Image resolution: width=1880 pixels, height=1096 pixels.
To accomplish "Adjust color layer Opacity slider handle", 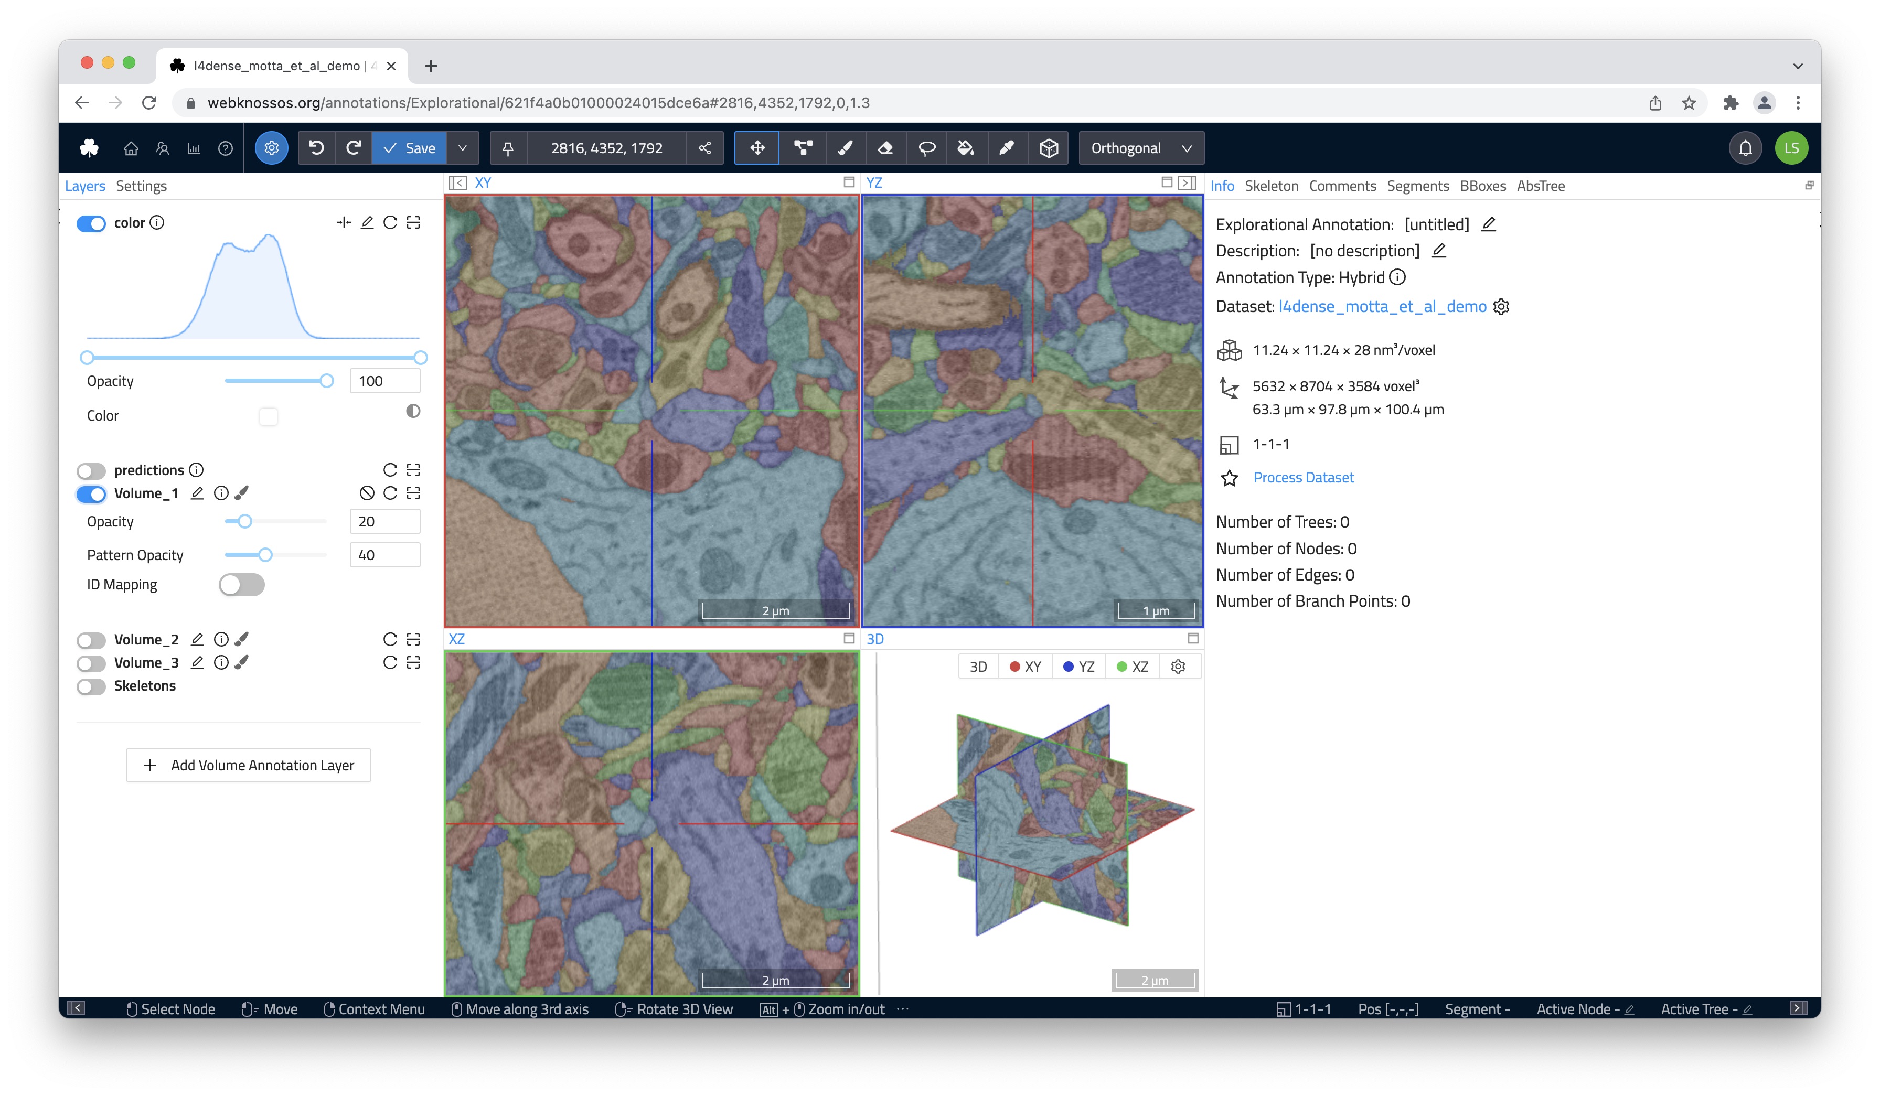I will coord(326,381).
